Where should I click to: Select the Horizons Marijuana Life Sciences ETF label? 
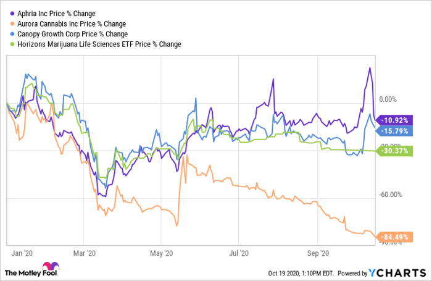pos(98,44)
